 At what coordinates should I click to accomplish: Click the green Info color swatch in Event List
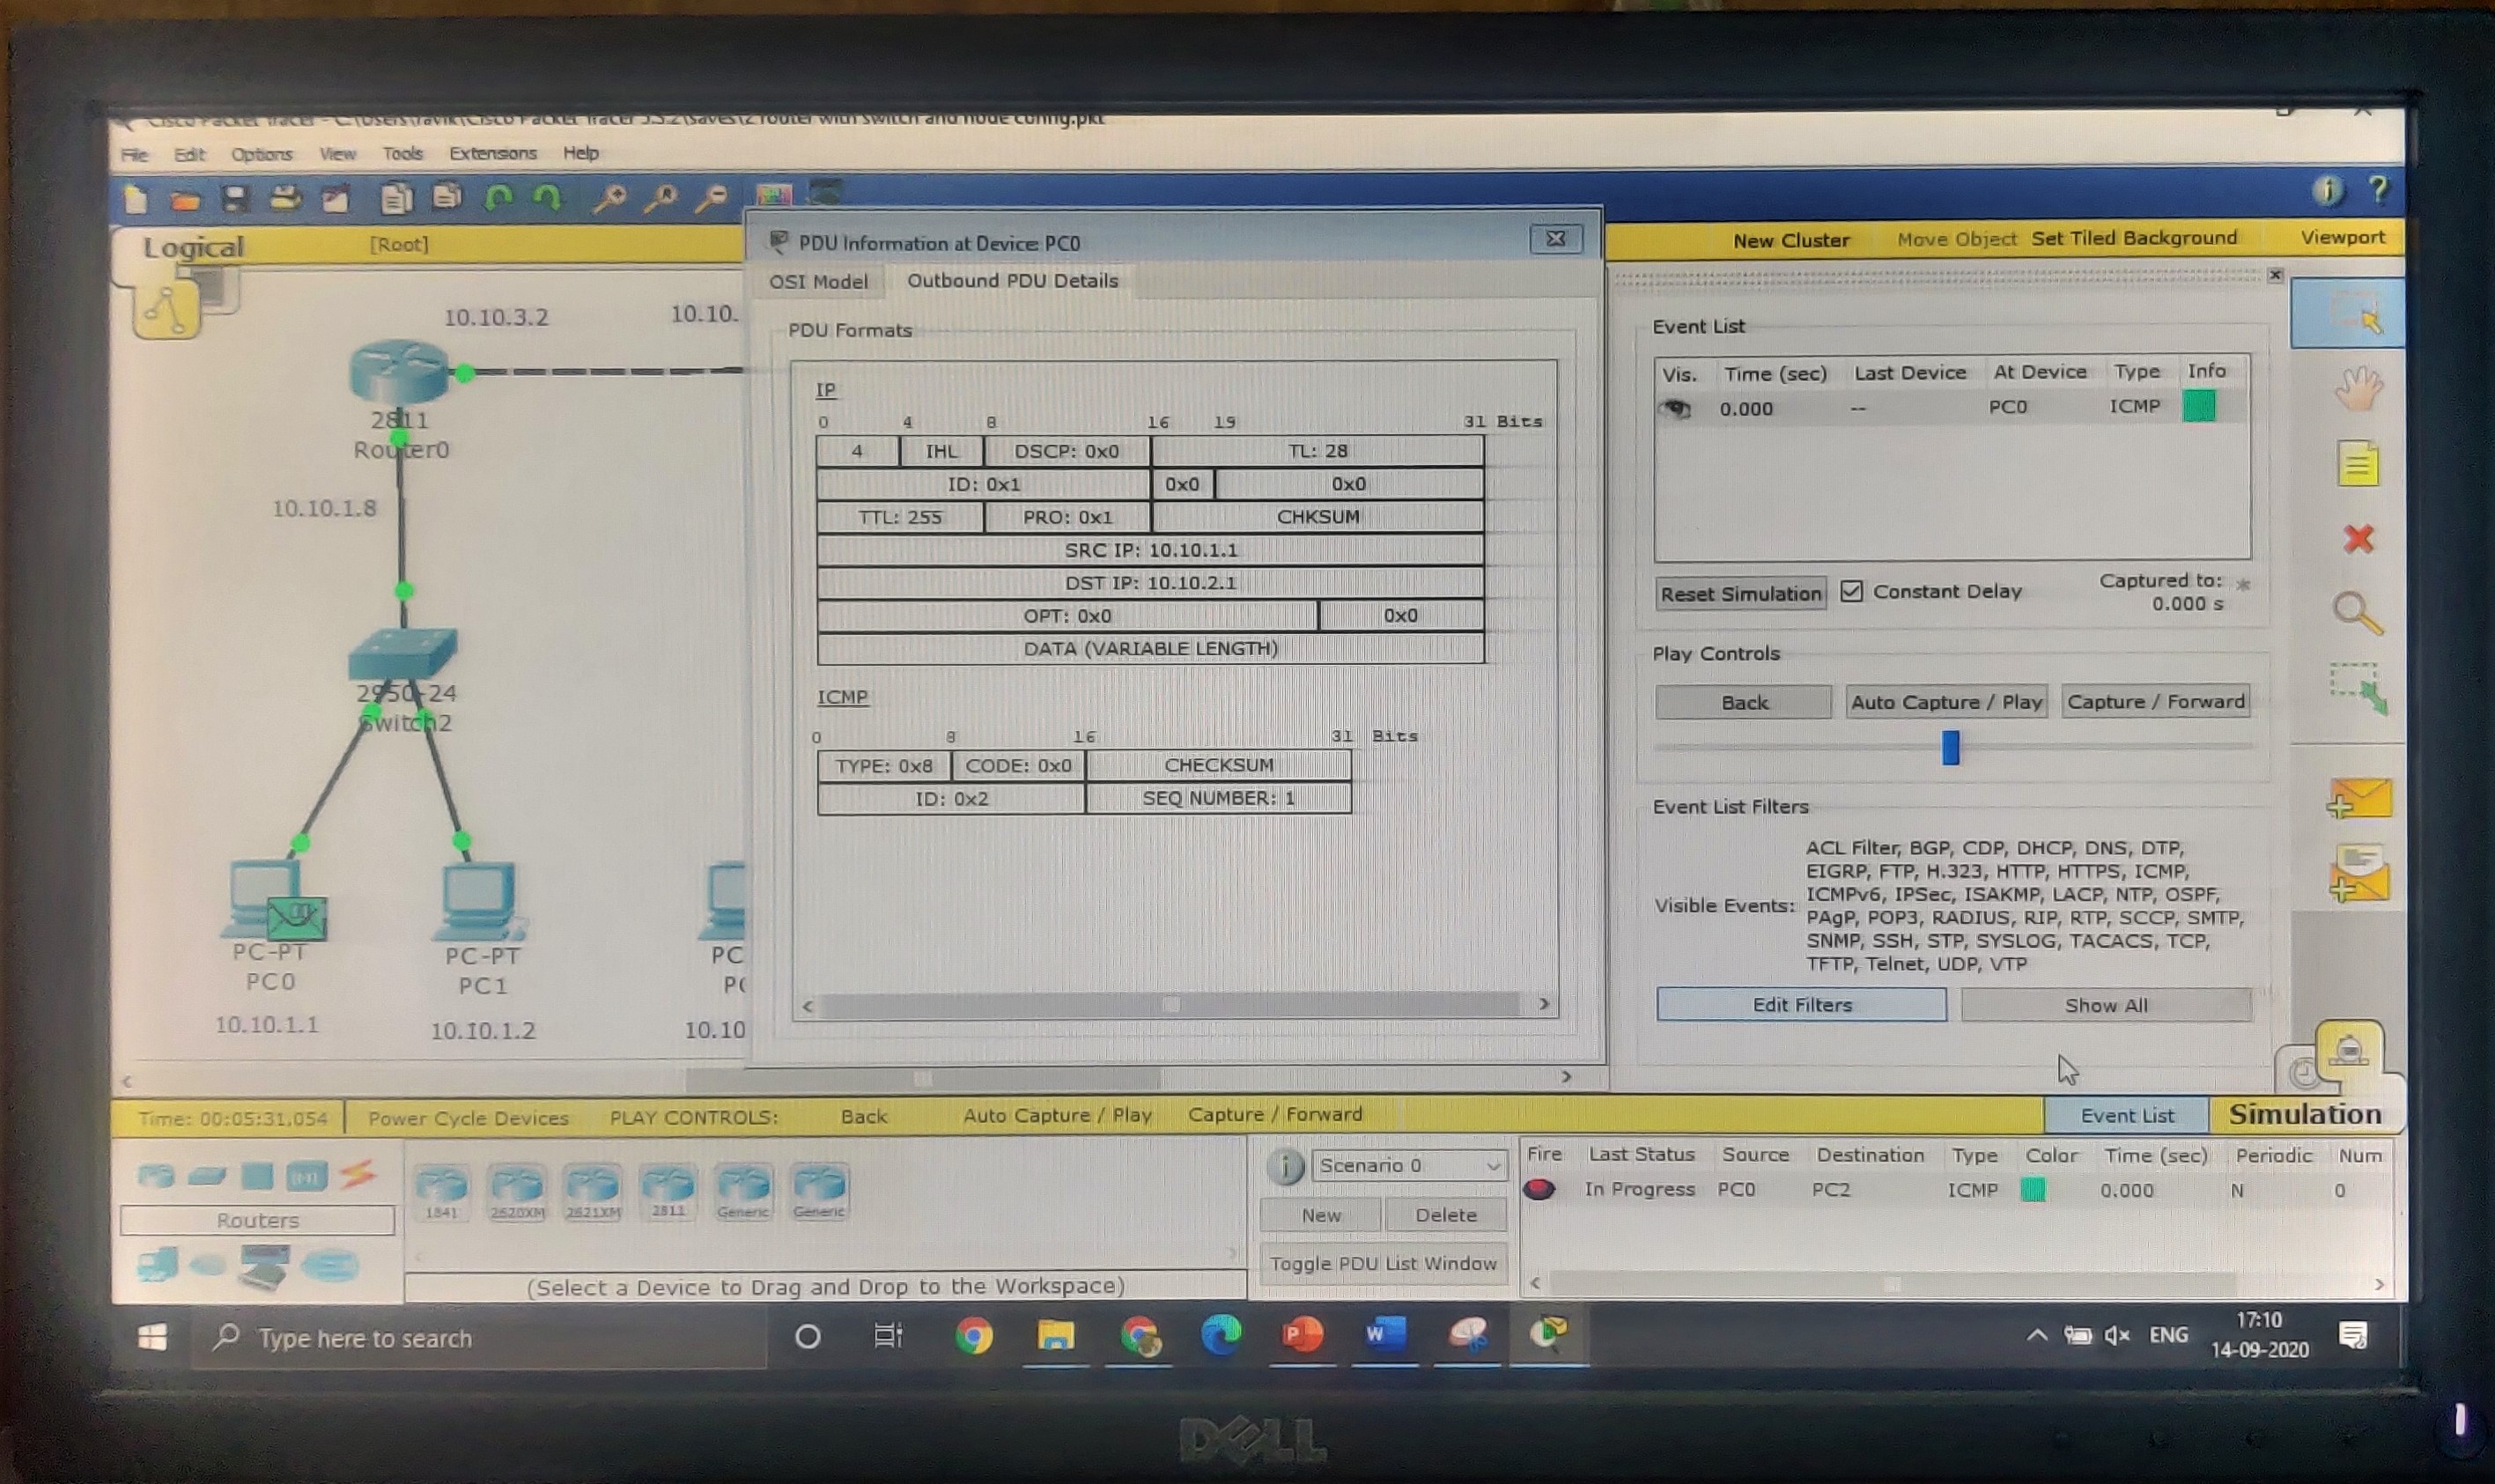pos(2199,406)
